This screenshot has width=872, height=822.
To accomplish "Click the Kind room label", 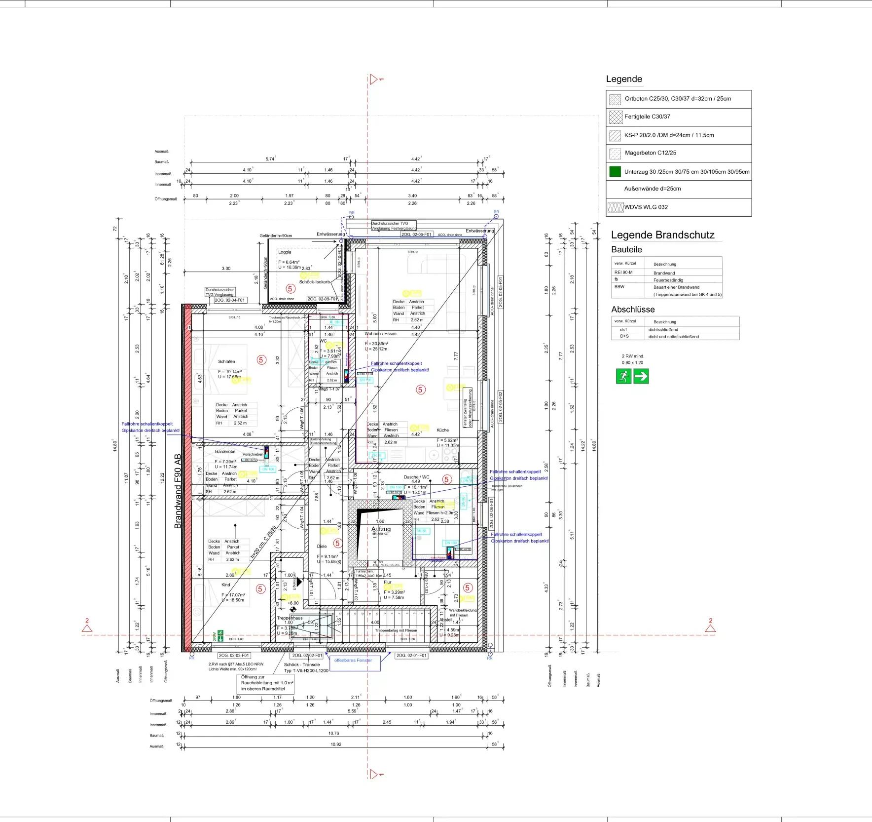I will click(226, 585).
